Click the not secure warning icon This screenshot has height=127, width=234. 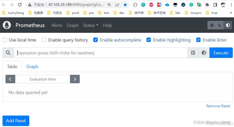[x=30, y=5]
